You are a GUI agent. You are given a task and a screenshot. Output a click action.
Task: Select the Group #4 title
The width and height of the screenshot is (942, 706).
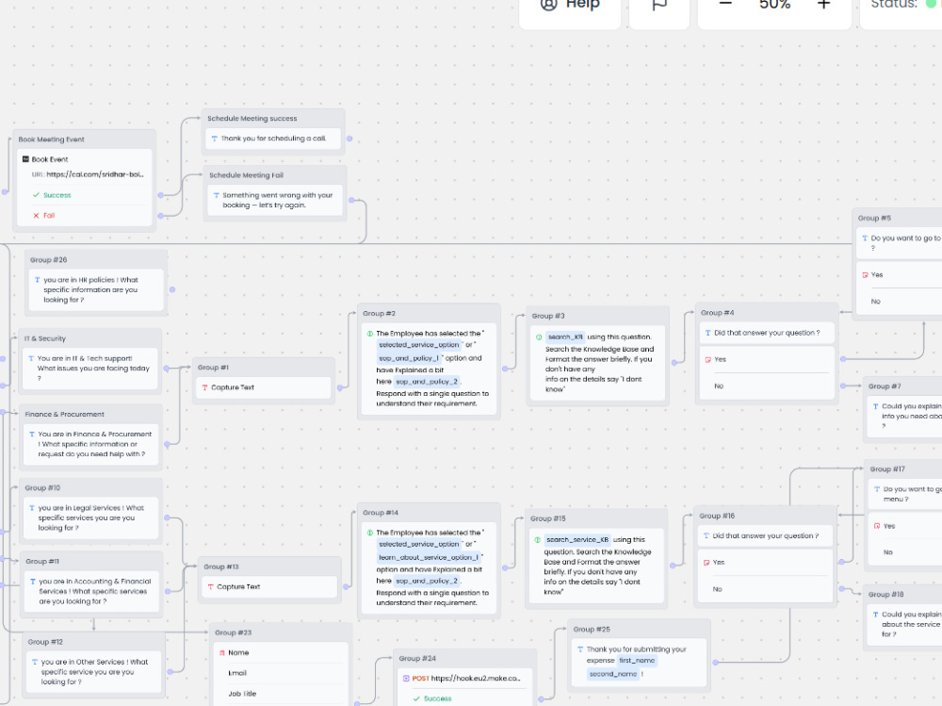pos(717,313)
